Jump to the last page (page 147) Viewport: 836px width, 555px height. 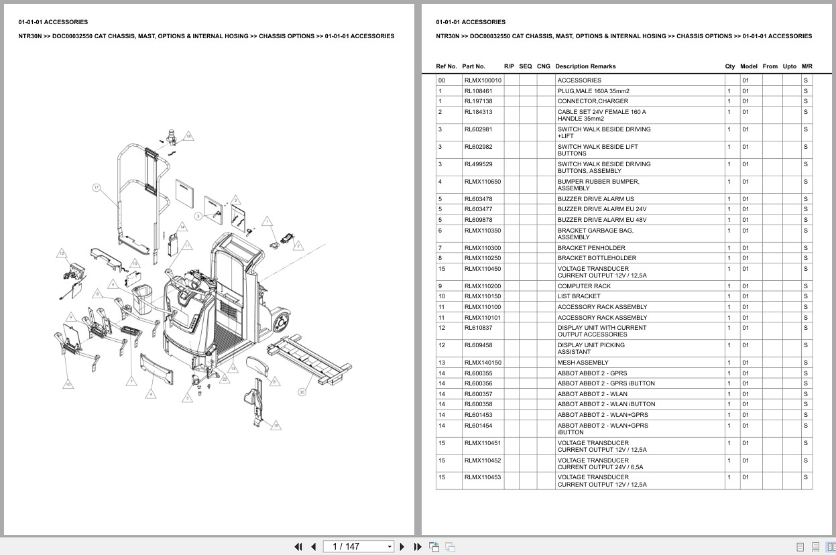(418, 546)
